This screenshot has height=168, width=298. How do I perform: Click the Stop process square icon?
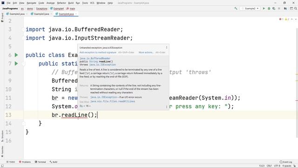279,8
